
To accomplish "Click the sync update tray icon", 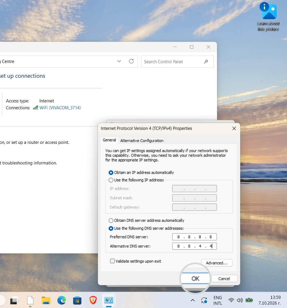I will coord(204,300).
